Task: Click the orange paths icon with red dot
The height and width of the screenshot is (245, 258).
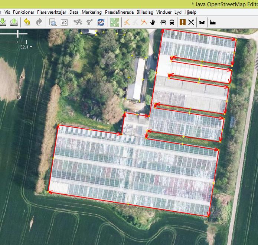Action: 144,22
